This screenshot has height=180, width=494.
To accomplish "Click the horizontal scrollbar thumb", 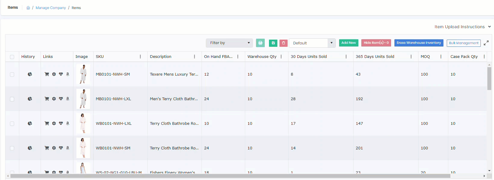I will coord(230,176).
